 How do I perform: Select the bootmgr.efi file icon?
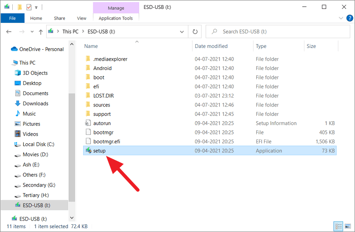click(x=88, y=141)
